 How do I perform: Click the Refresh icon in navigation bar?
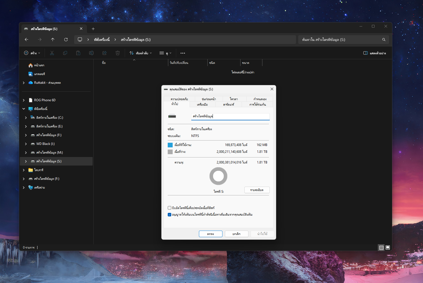tap(66, 40)
